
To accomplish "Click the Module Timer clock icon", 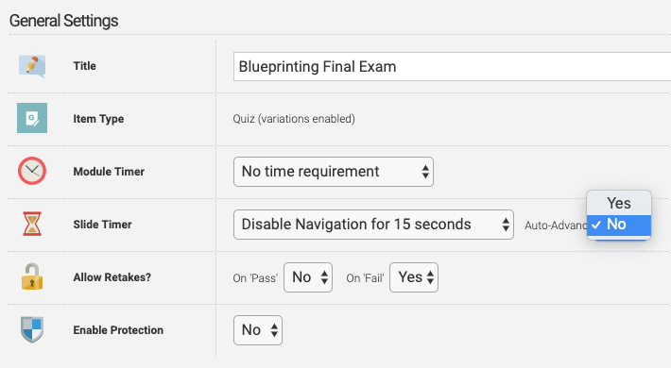I will coord(32,171).
